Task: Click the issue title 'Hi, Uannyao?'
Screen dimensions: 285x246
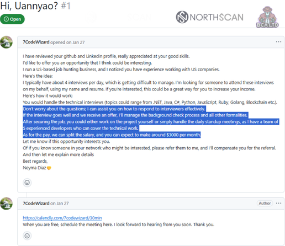Action: click(29, 6)
